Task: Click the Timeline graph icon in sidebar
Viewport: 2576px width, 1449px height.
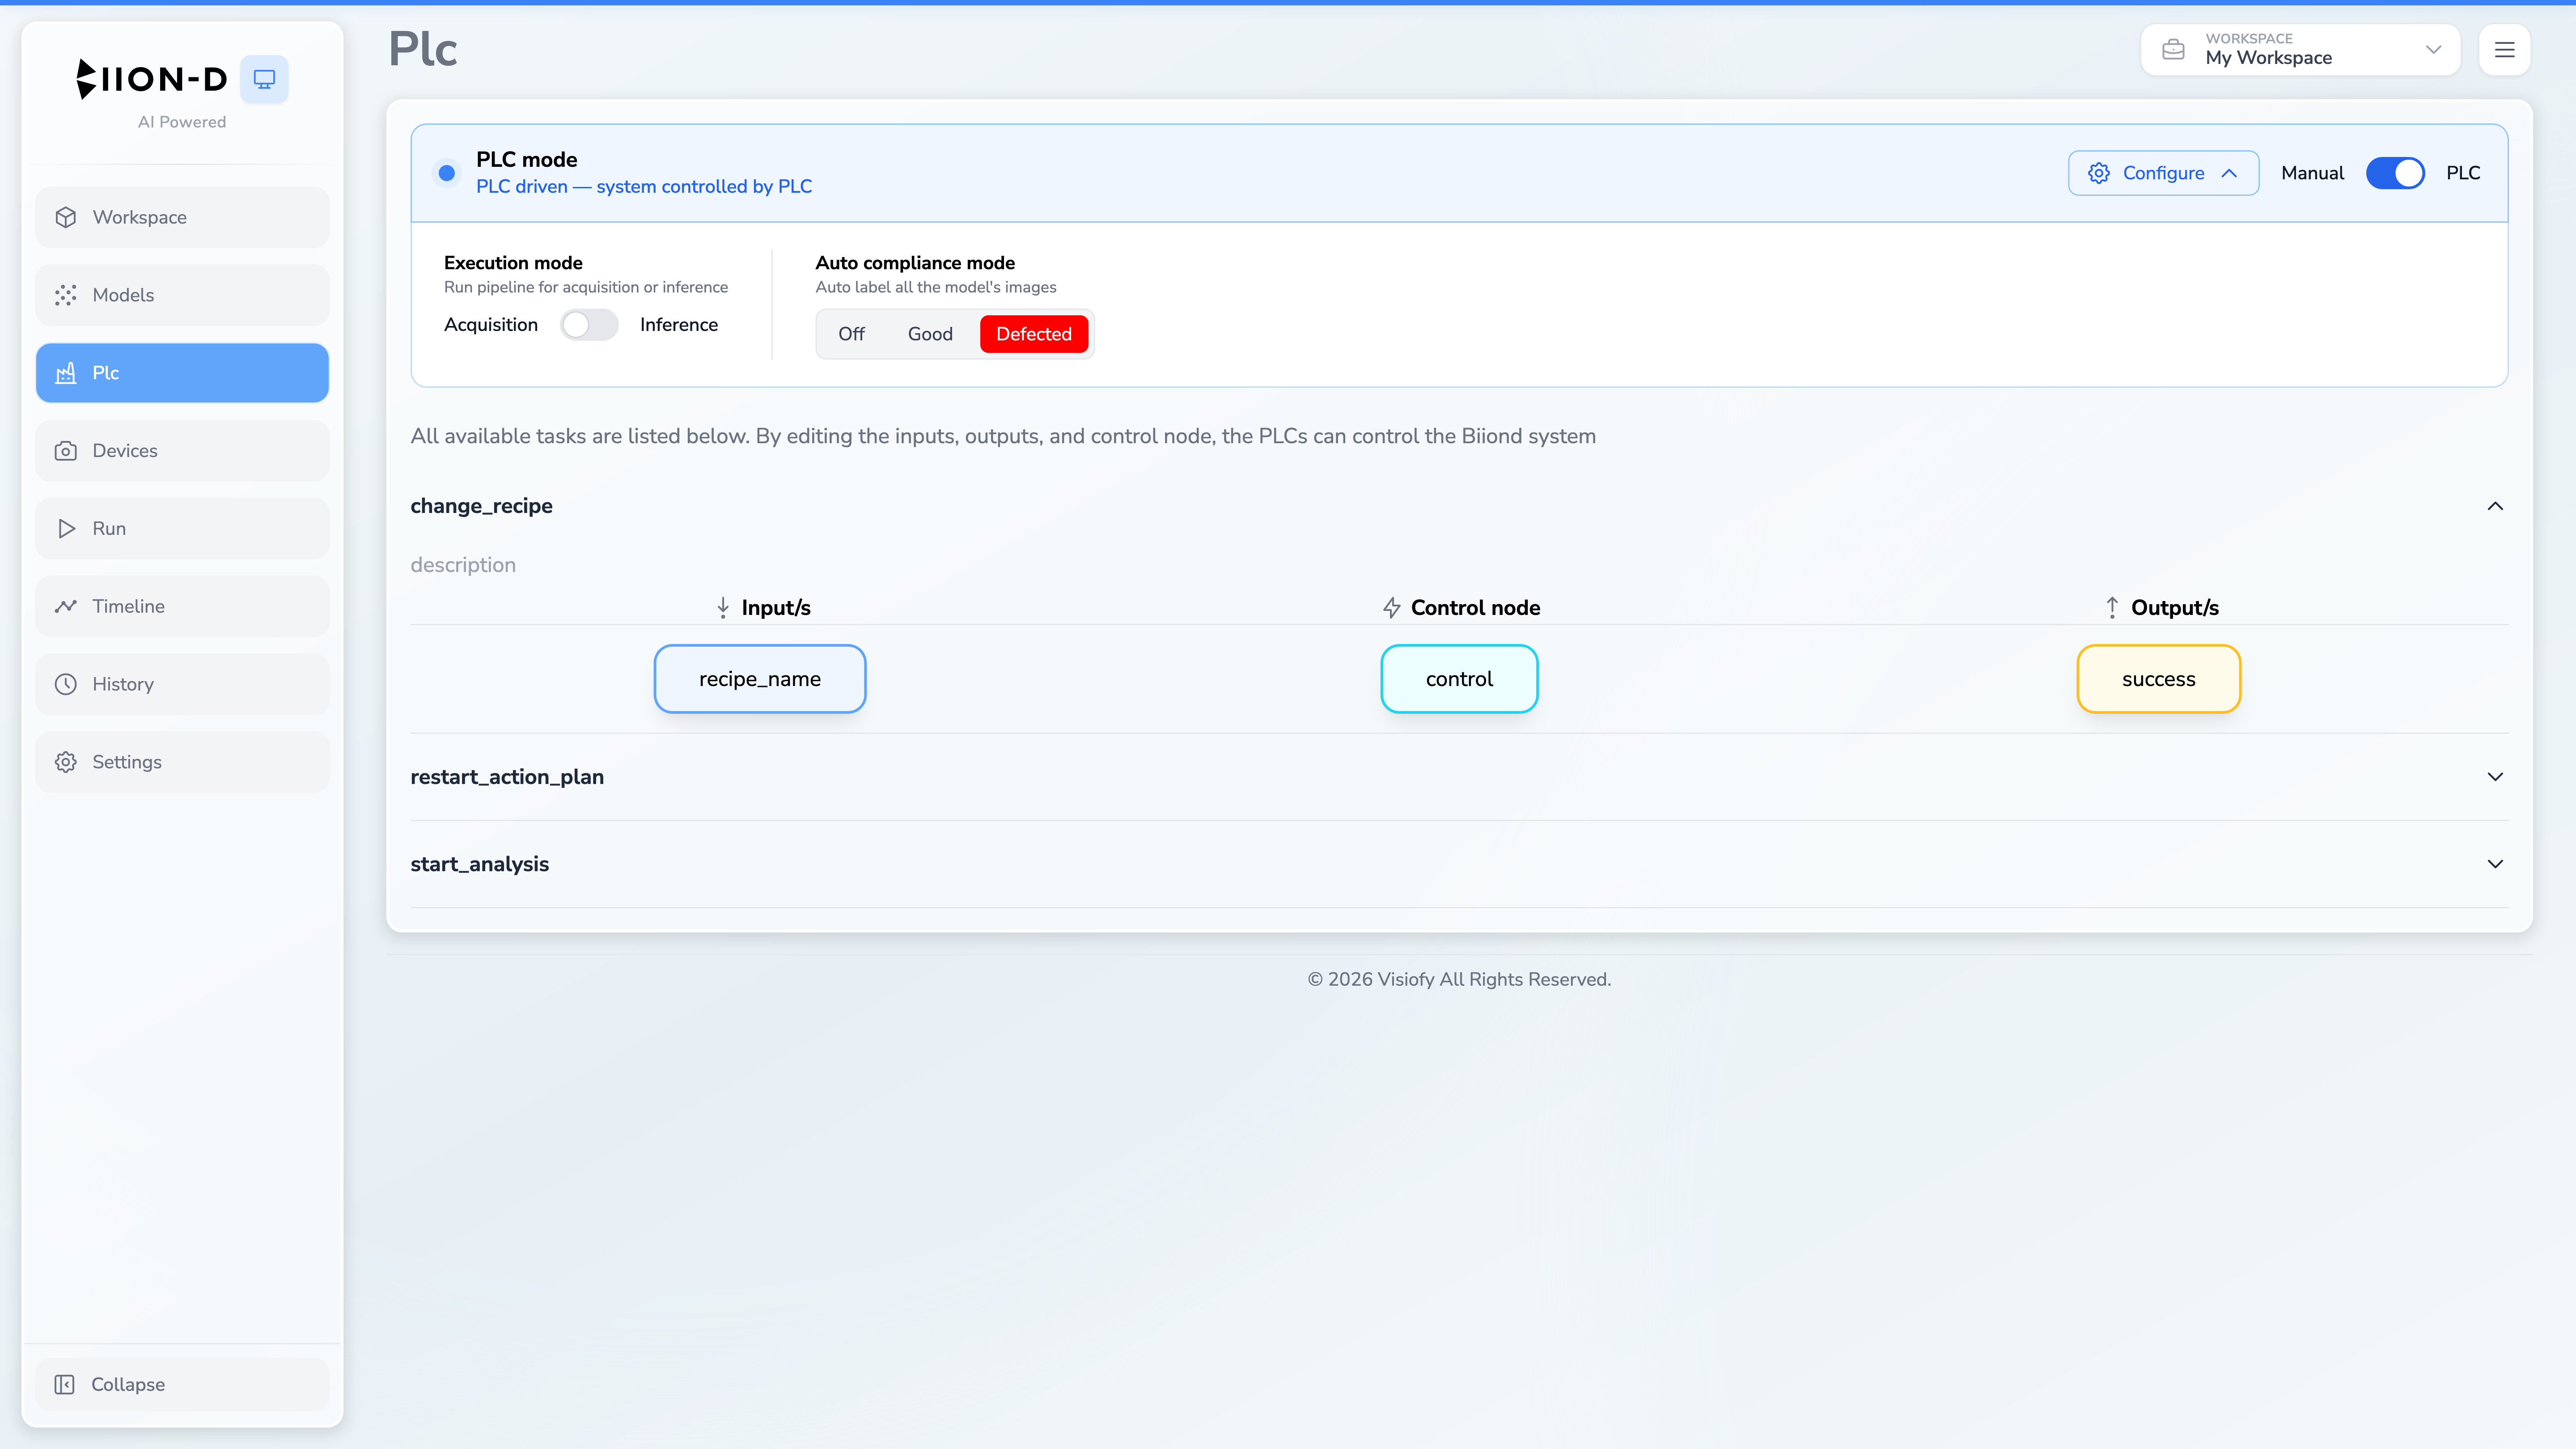Action: point(66,606)
